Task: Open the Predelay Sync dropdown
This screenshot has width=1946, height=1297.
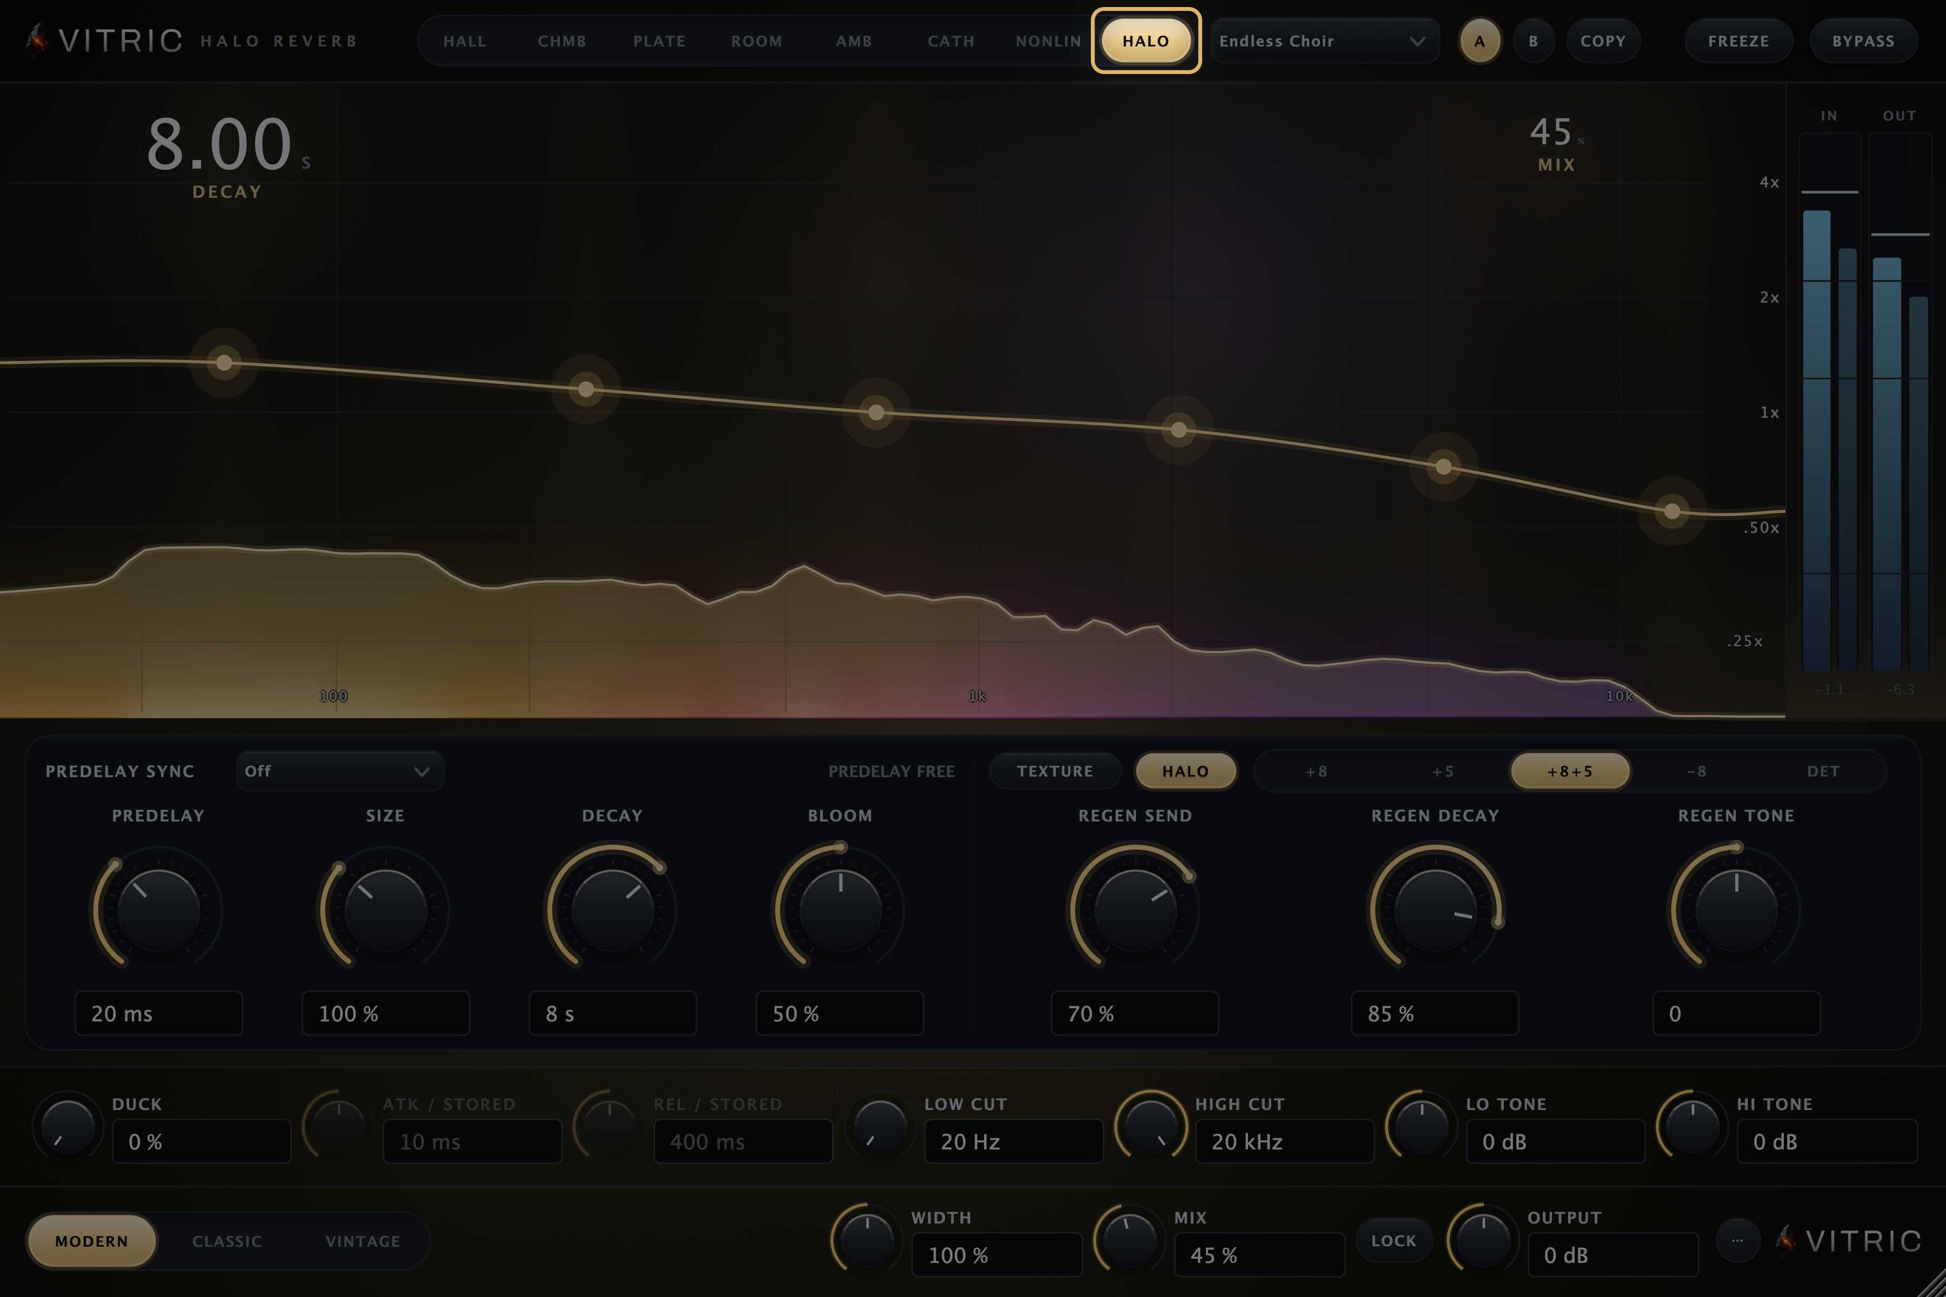Action: pos(339,771)
